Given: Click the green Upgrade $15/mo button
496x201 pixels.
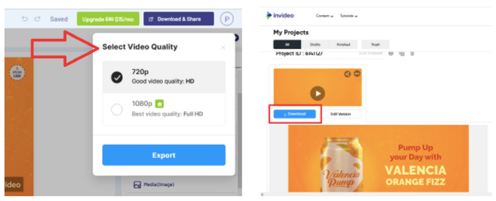Looking at the screenshot, I should coord(108,19).
